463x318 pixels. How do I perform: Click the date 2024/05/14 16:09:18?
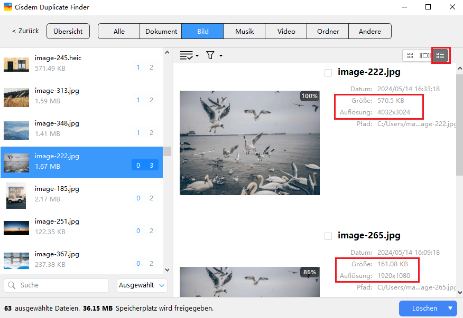point(409,253)
